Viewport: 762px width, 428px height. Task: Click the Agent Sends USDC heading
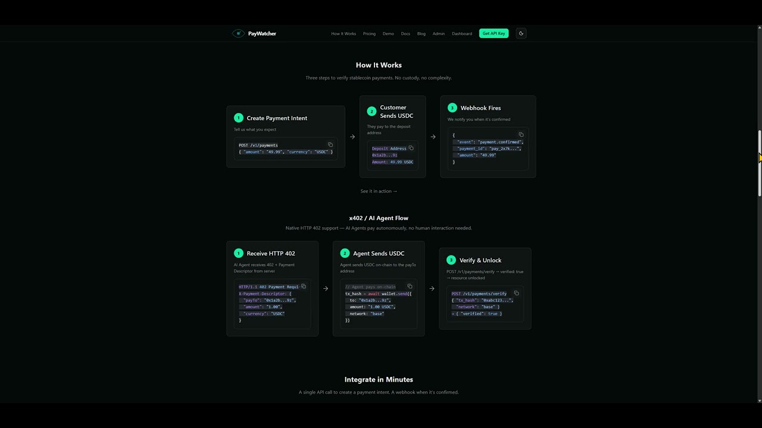tap(379, 253)
